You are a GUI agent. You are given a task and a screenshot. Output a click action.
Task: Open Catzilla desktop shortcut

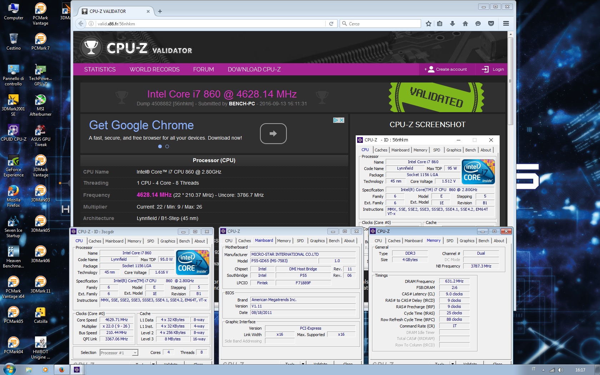[x=40, y=315]
